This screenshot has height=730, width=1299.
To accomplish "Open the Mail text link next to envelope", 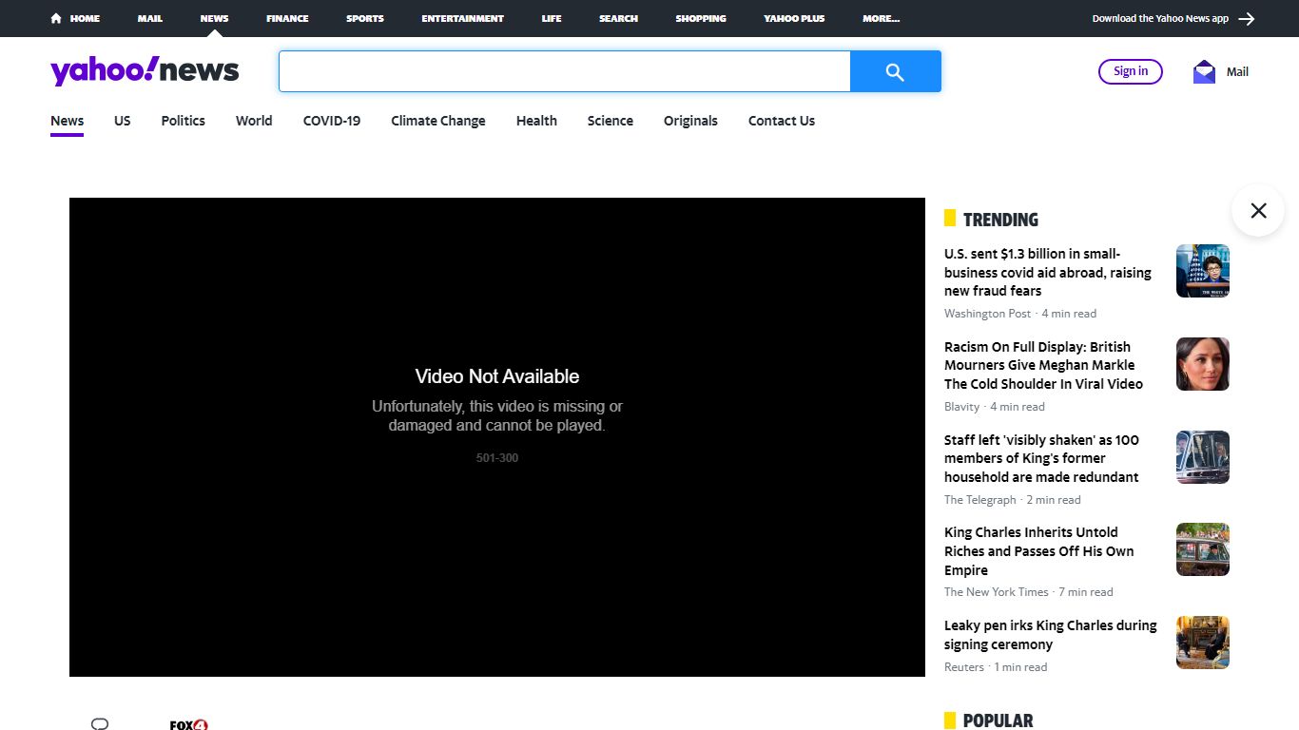I will click(1237, 71).
